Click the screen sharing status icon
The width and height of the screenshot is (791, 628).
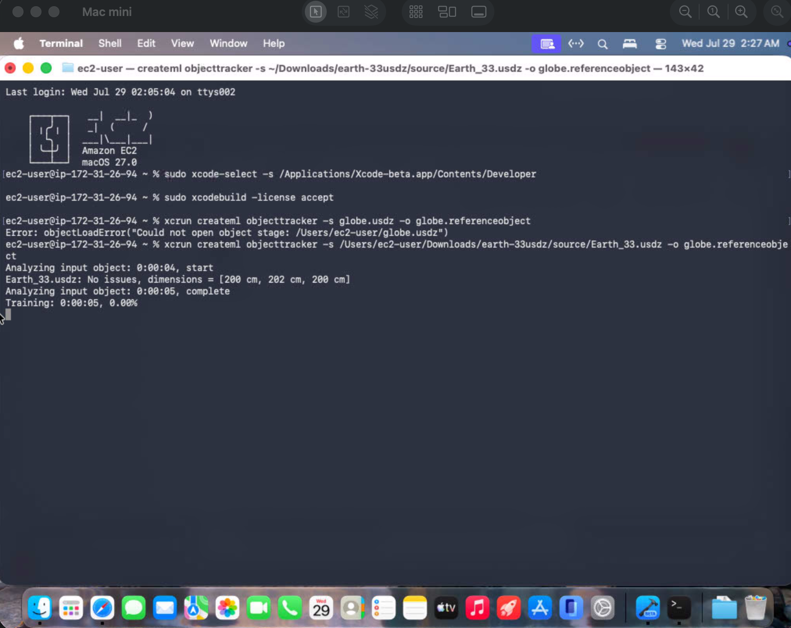point(546,43)
